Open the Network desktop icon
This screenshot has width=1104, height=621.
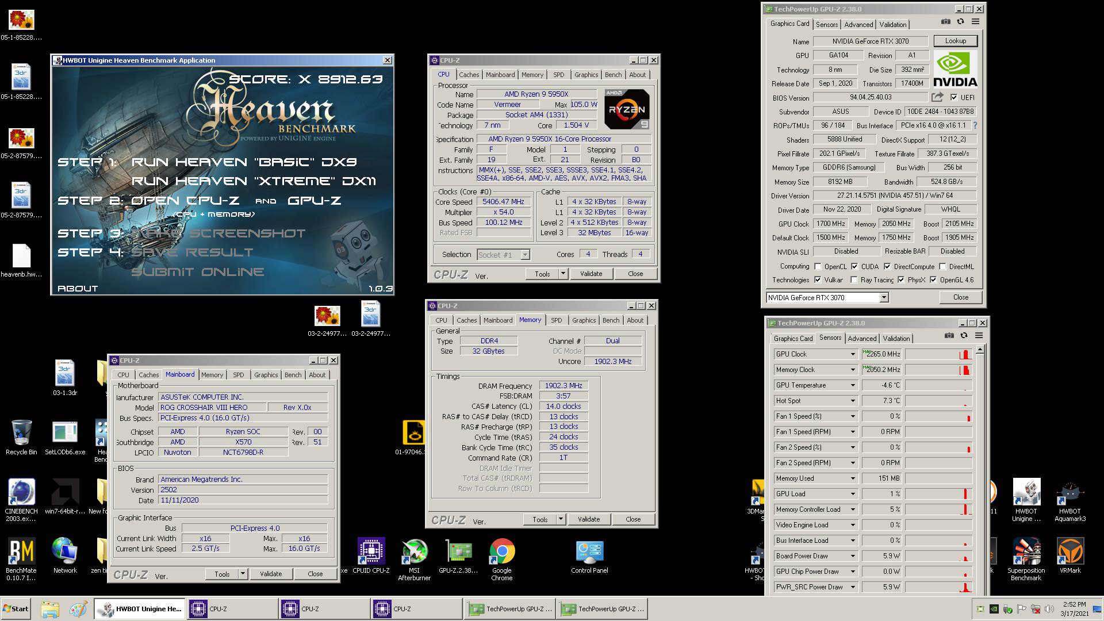click(65, 556)
